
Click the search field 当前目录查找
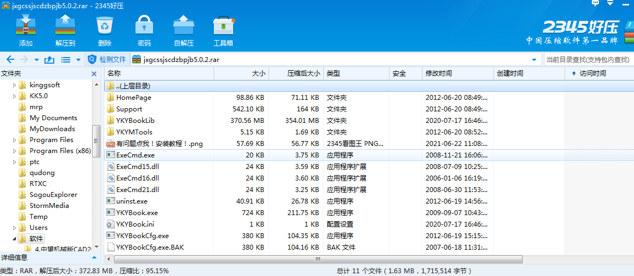tap(588, 59)
